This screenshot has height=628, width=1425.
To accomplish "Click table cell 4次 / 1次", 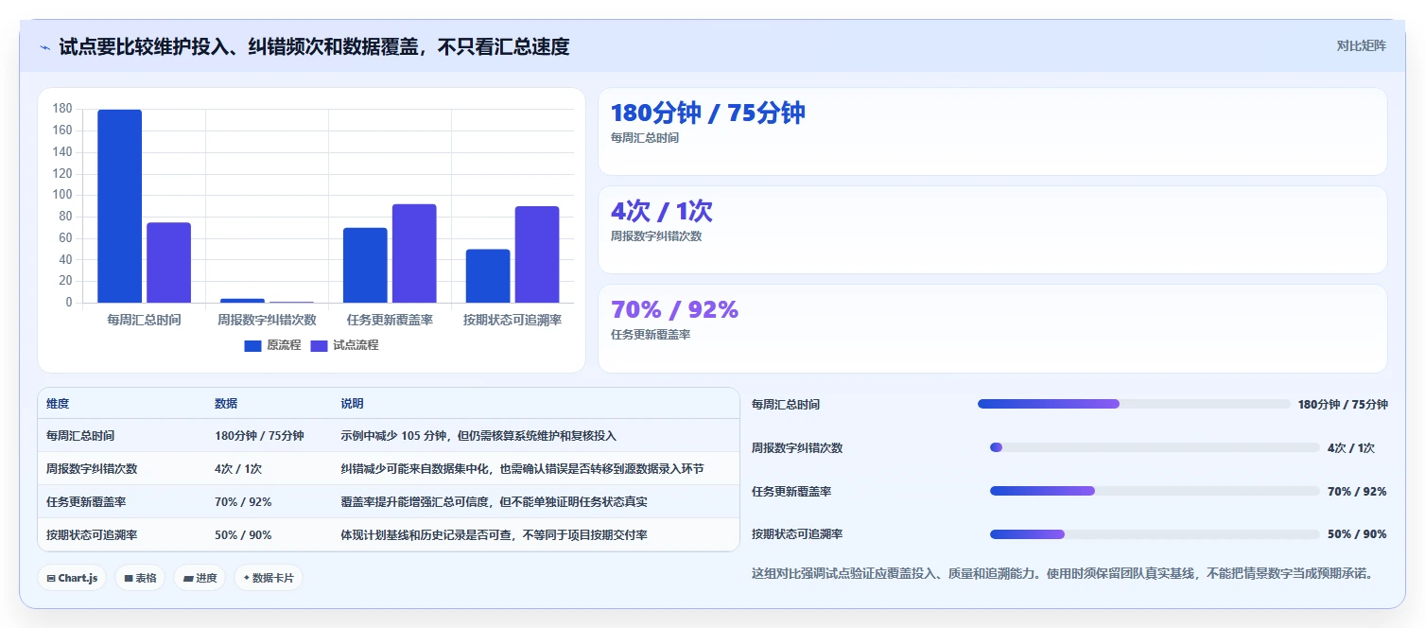I will click(238, 468).
